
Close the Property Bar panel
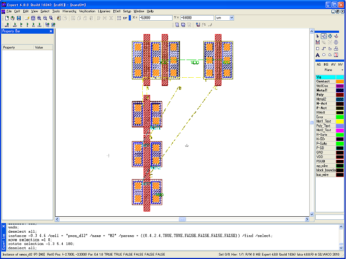click(51, 31)
